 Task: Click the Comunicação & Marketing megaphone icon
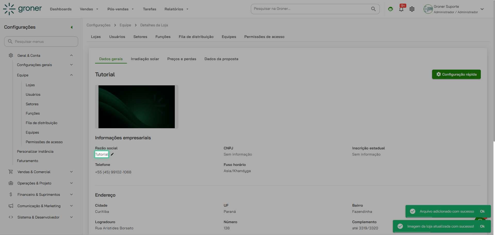[x=11, y=206]
